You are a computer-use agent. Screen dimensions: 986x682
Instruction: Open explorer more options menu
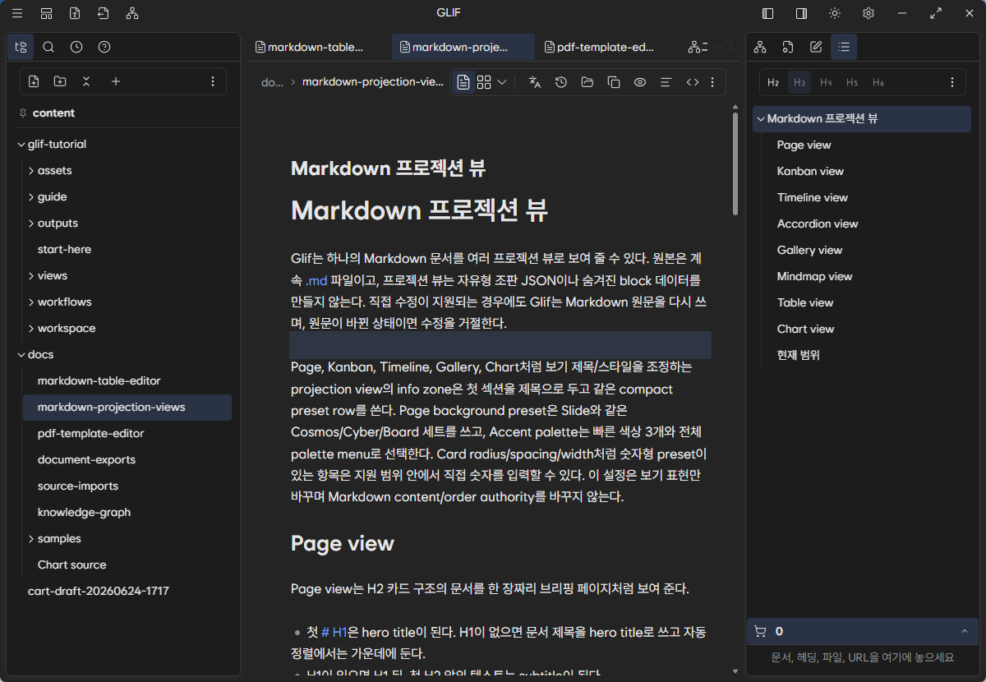point(213,81)
